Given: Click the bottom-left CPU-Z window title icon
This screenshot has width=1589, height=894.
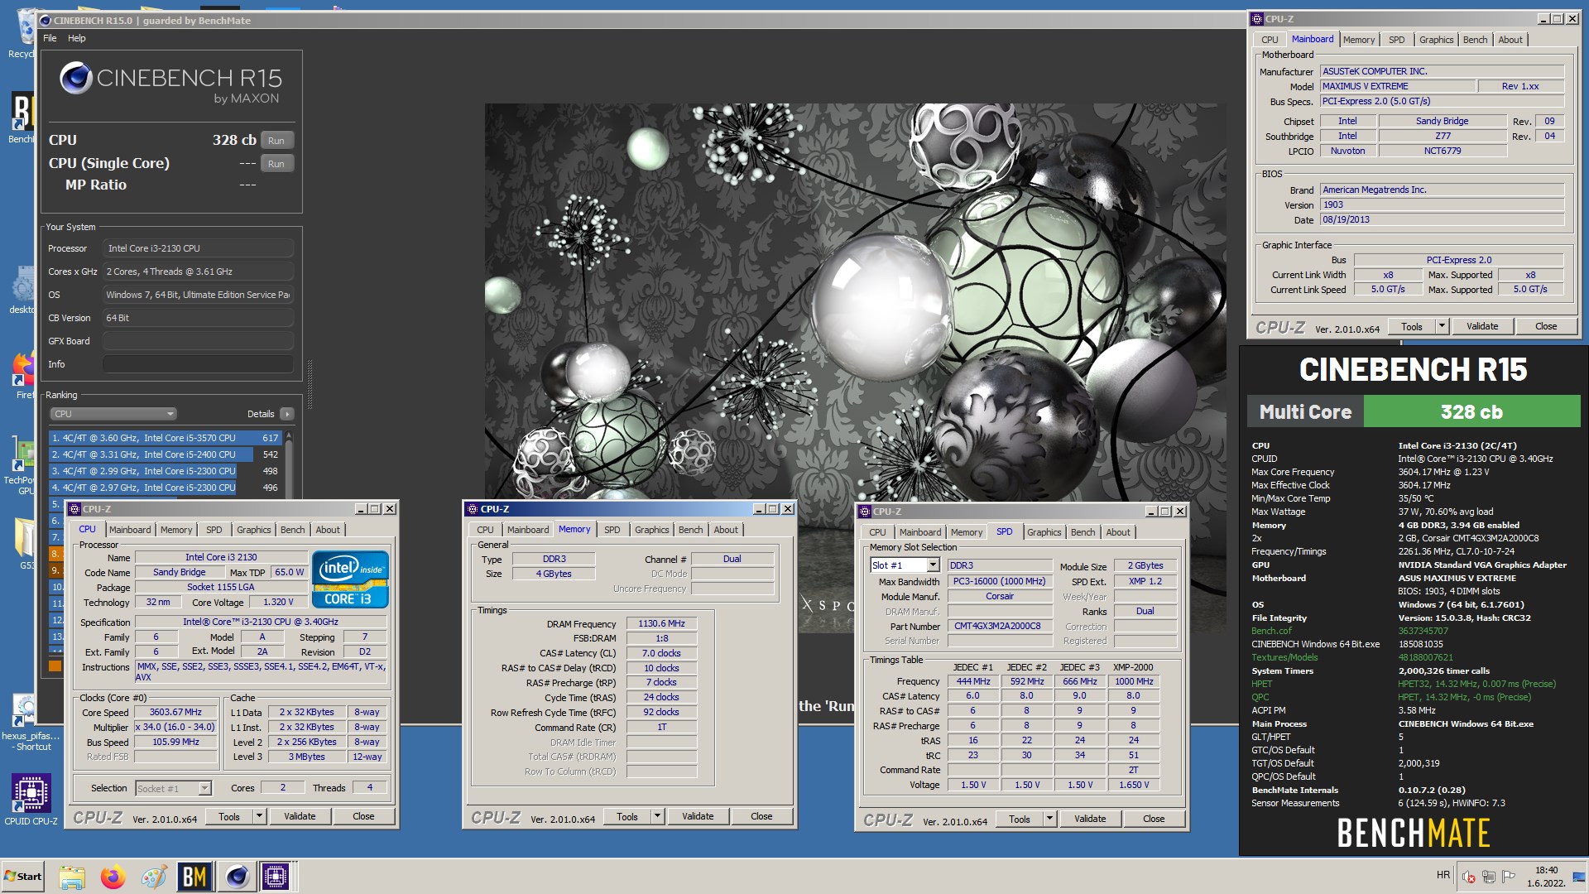Looking at the screenshot, I should pos(74,509).
